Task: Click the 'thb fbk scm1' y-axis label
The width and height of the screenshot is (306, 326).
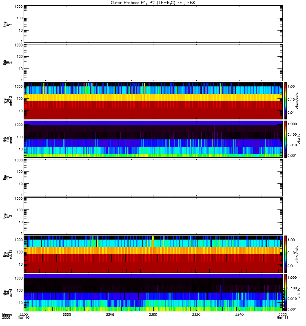Action: (x=8, y=139)
